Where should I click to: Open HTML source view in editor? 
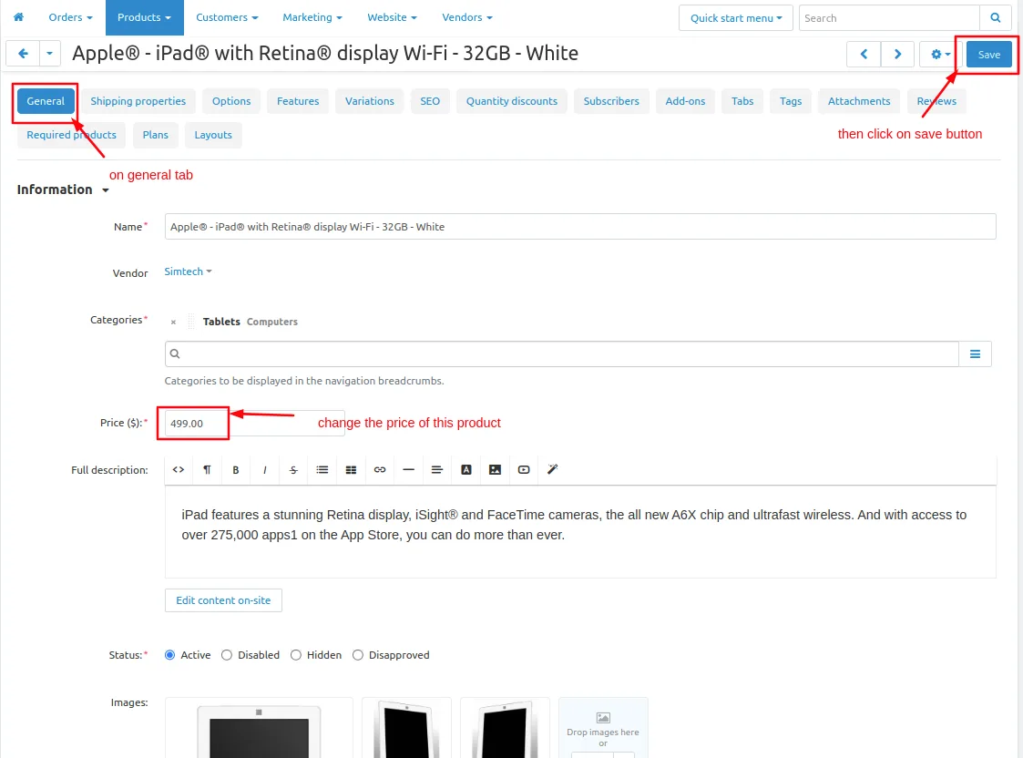179,470
